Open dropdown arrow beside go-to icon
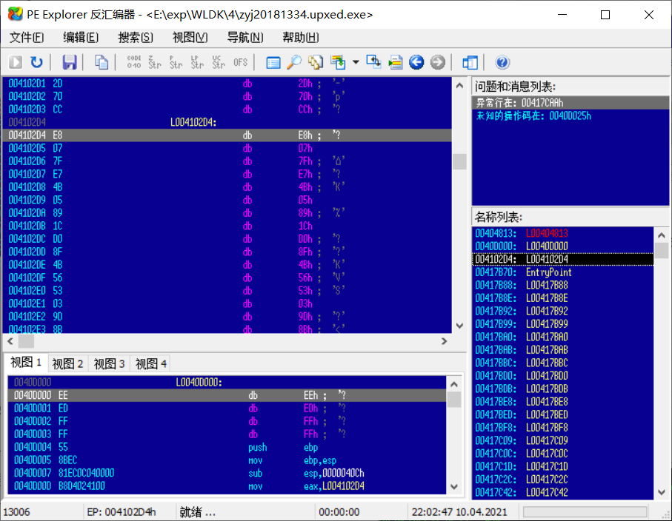 click(356, 62)
